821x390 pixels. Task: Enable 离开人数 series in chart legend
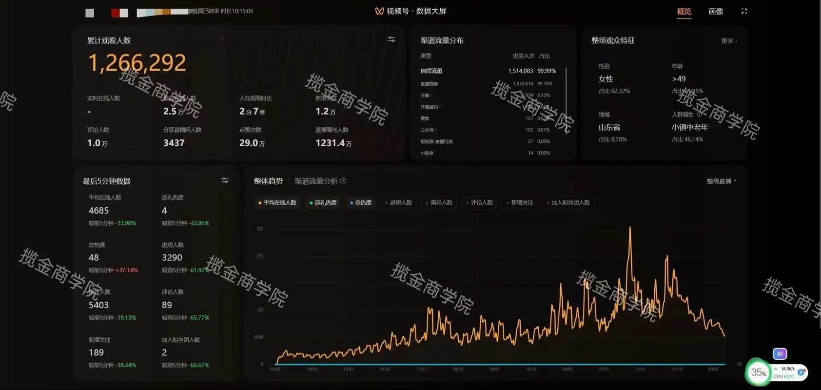(439, 203)
